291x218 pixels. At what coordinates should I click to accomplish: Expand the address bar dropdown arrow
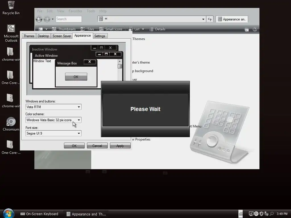pos(203,19)
